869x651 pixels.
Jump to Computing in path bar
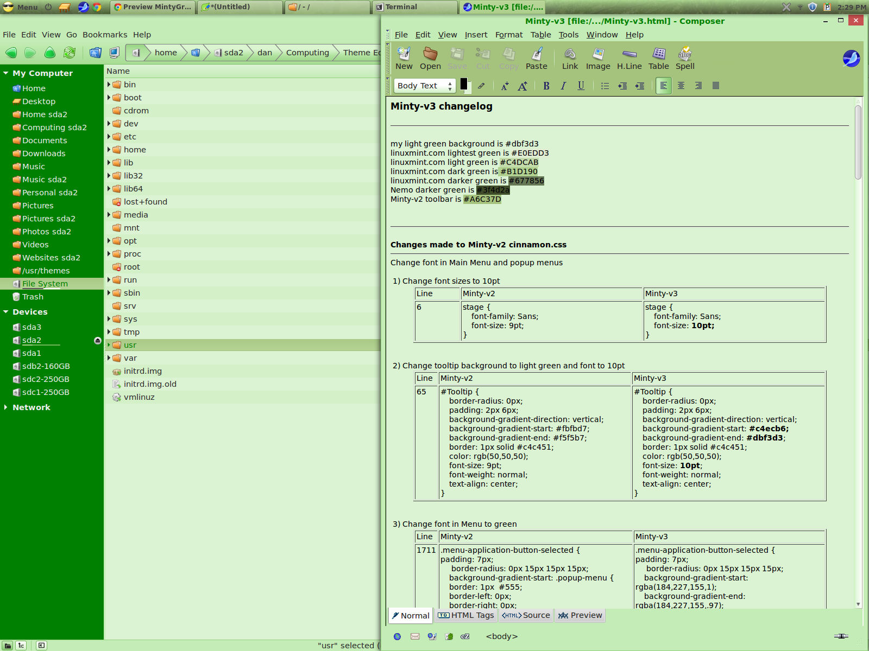coord(307,53)
